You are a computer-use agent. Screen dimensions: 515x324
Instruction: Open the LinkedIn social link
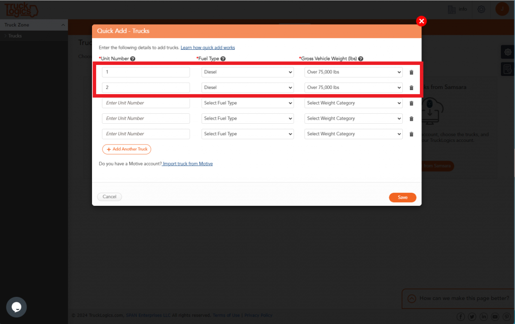484,316
